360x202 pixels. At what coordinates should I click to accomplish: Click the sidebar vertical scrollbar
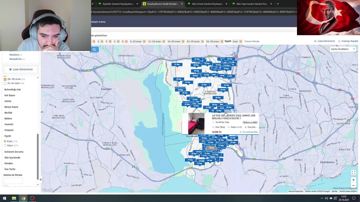coord(38,157)
